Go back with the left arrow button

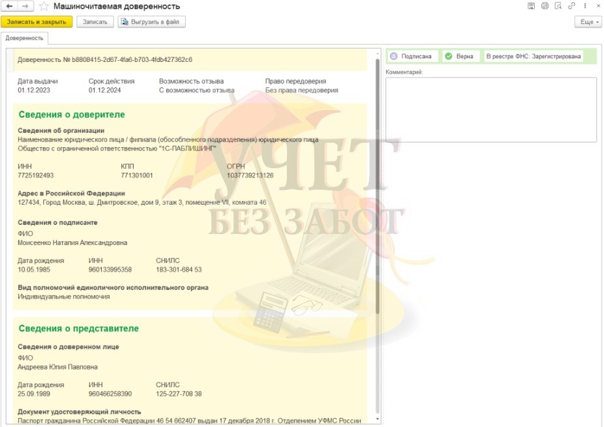click(10, 6)
